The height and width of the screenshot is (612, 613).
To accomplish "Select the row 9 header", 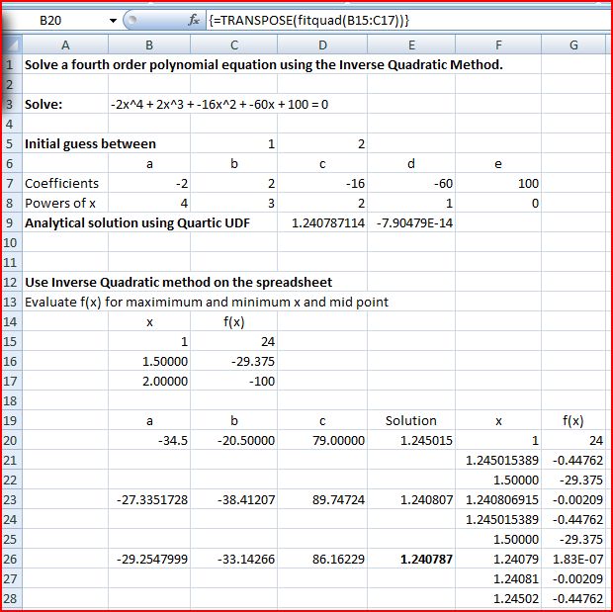I will tap(10, 222).
